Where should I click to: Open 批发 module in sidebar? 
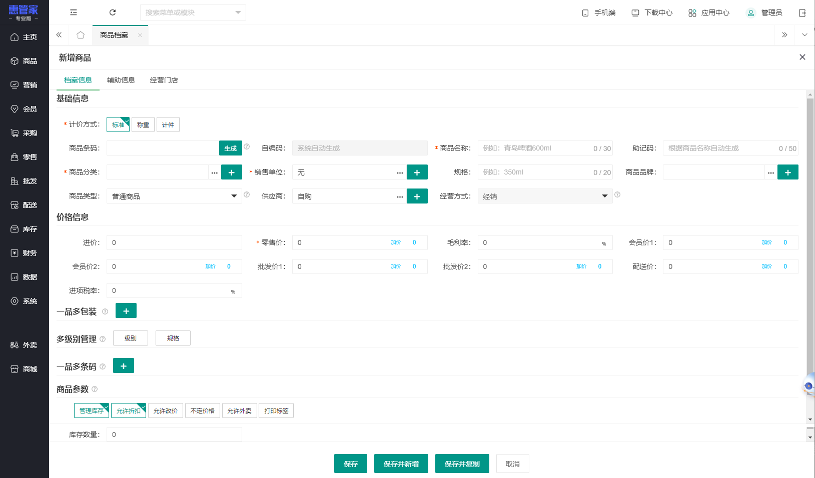pos(24,181)
